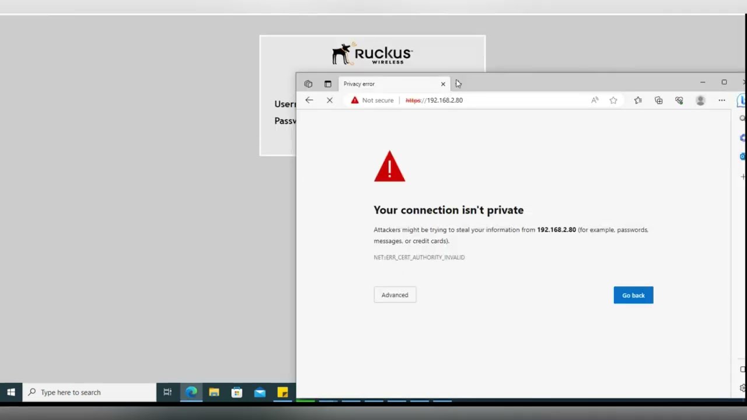The width and height of the screenshot is (747, 420).
Task: Click "Your connection isn't private" heading
Action: pos(448,210)
